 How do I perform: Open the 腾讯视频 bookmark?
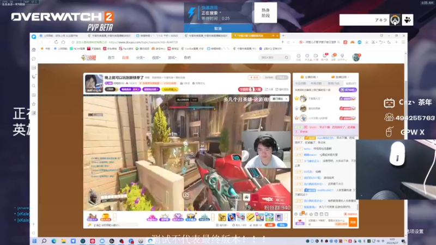(142, 48)
